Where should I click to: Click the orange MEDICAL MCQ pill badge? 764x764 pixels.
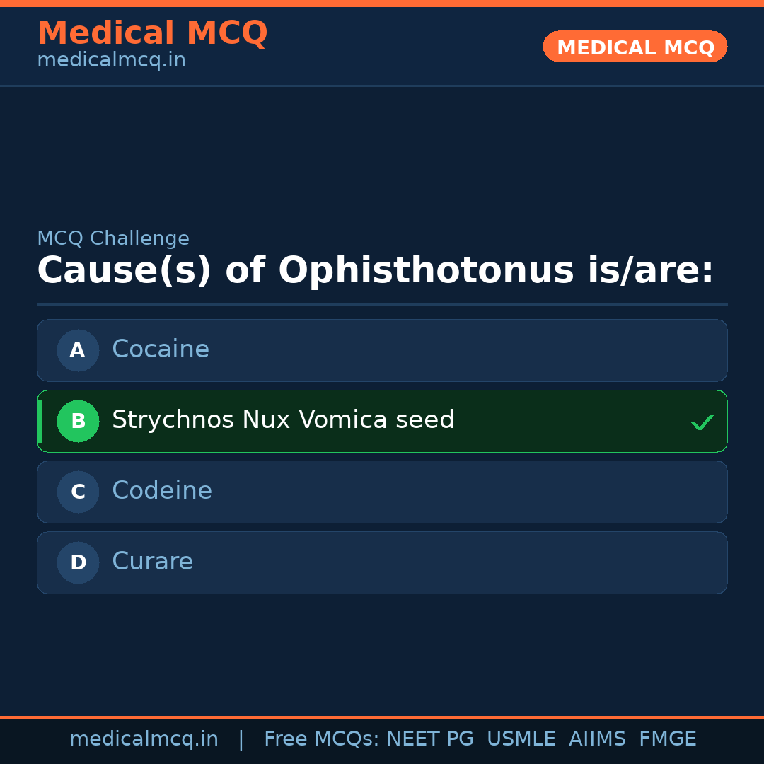(635, 47)
